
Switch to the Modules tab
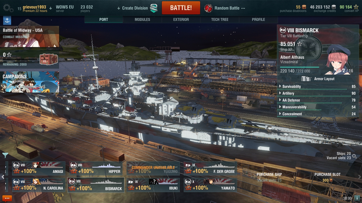142,20
